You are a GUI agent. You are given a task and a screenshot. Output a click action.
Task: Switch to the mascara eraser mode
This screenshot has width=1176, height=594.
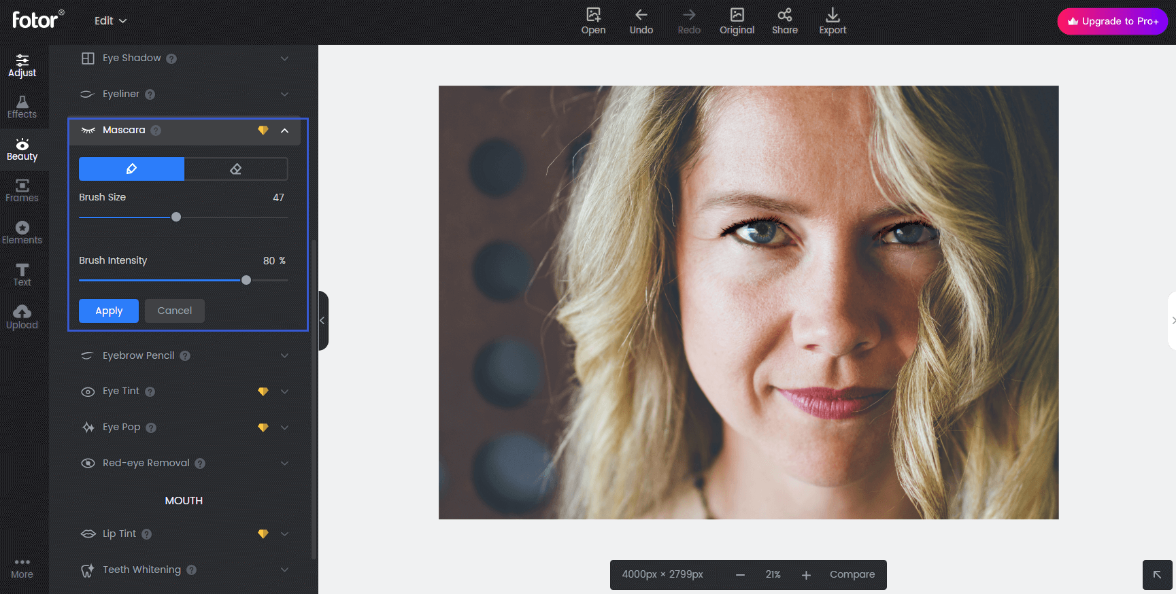(x=236, y=169)
